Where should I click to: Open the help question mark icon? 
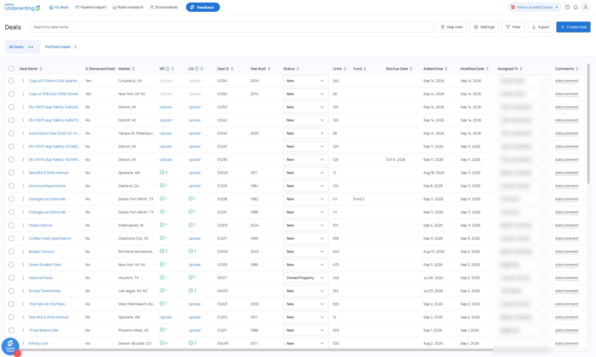tap(567, 7)
